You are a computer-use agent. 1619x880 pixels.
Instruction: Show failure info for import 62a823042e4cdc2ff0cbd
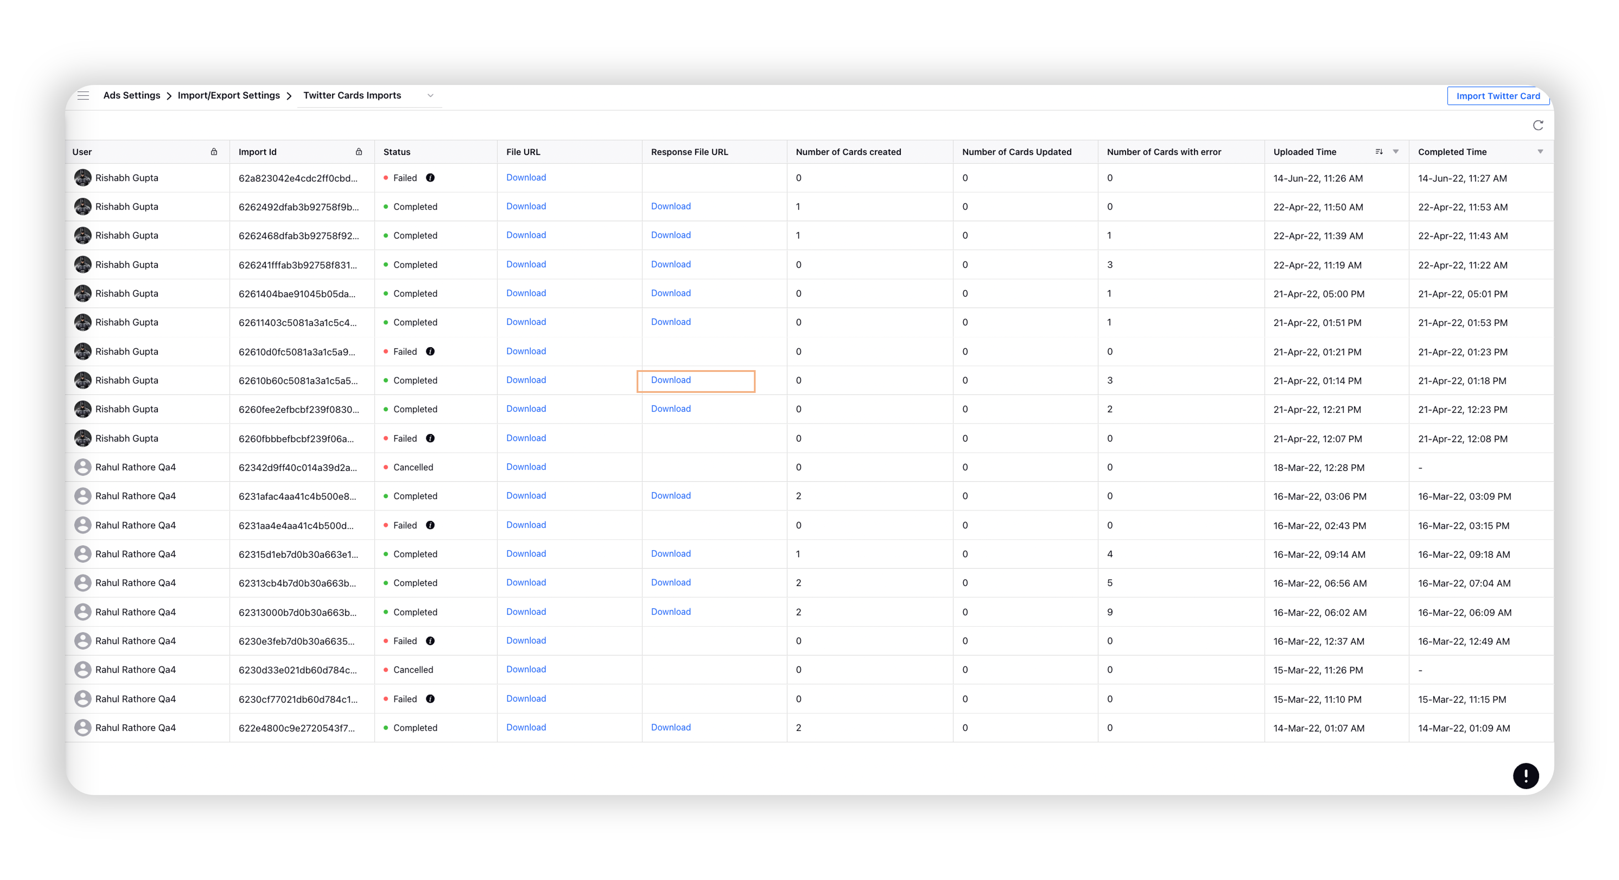(x=430, y=178)
